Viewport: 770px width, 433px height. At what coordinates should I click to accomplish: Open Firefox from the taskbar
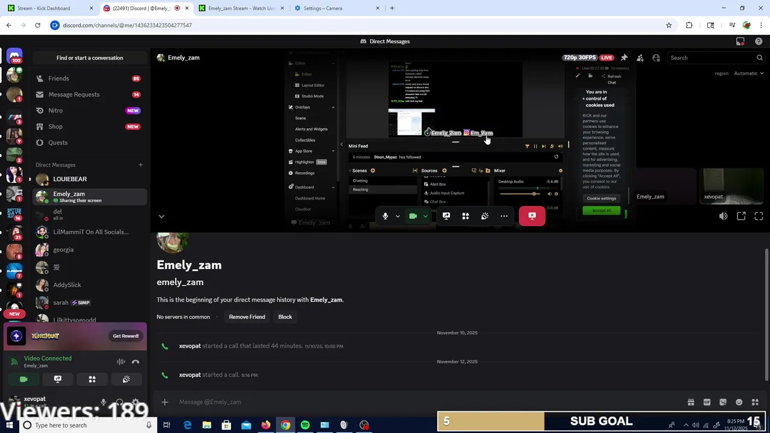(266, 425)
